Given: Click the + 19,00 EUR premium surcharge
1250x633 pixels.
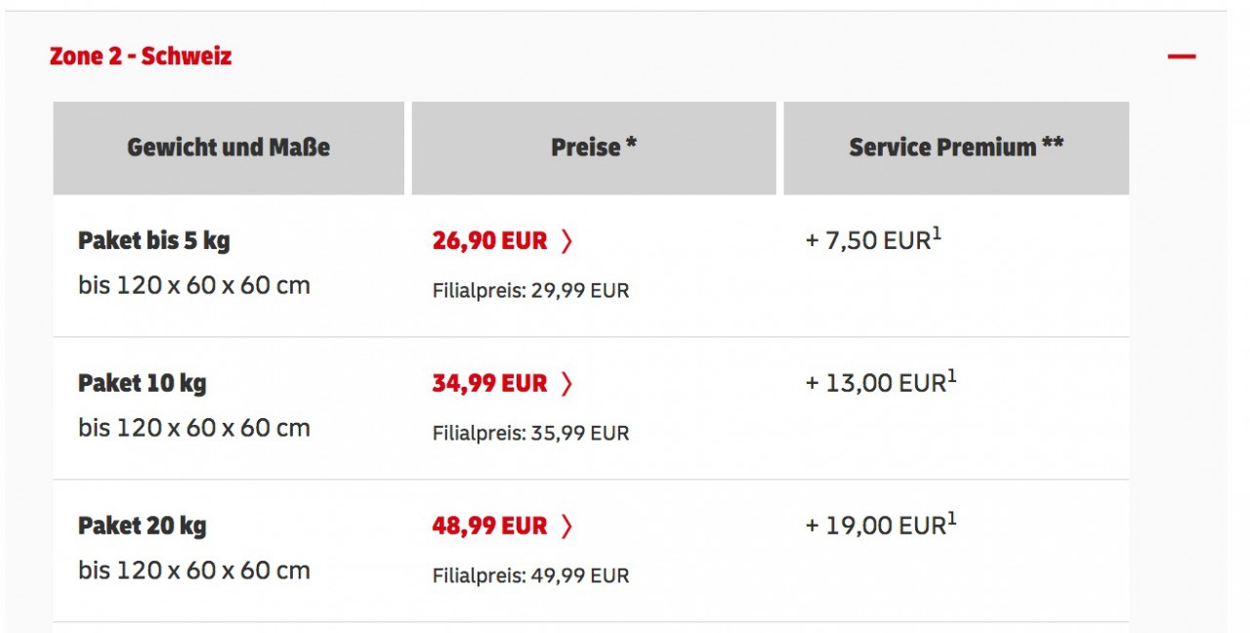Looking at the screenshot, I should click(x=881, y=526).
